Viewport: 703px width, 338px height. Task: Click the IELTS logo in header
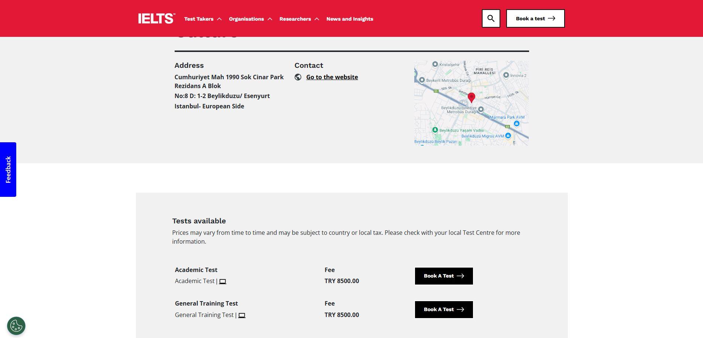click(x=157, y=18)
